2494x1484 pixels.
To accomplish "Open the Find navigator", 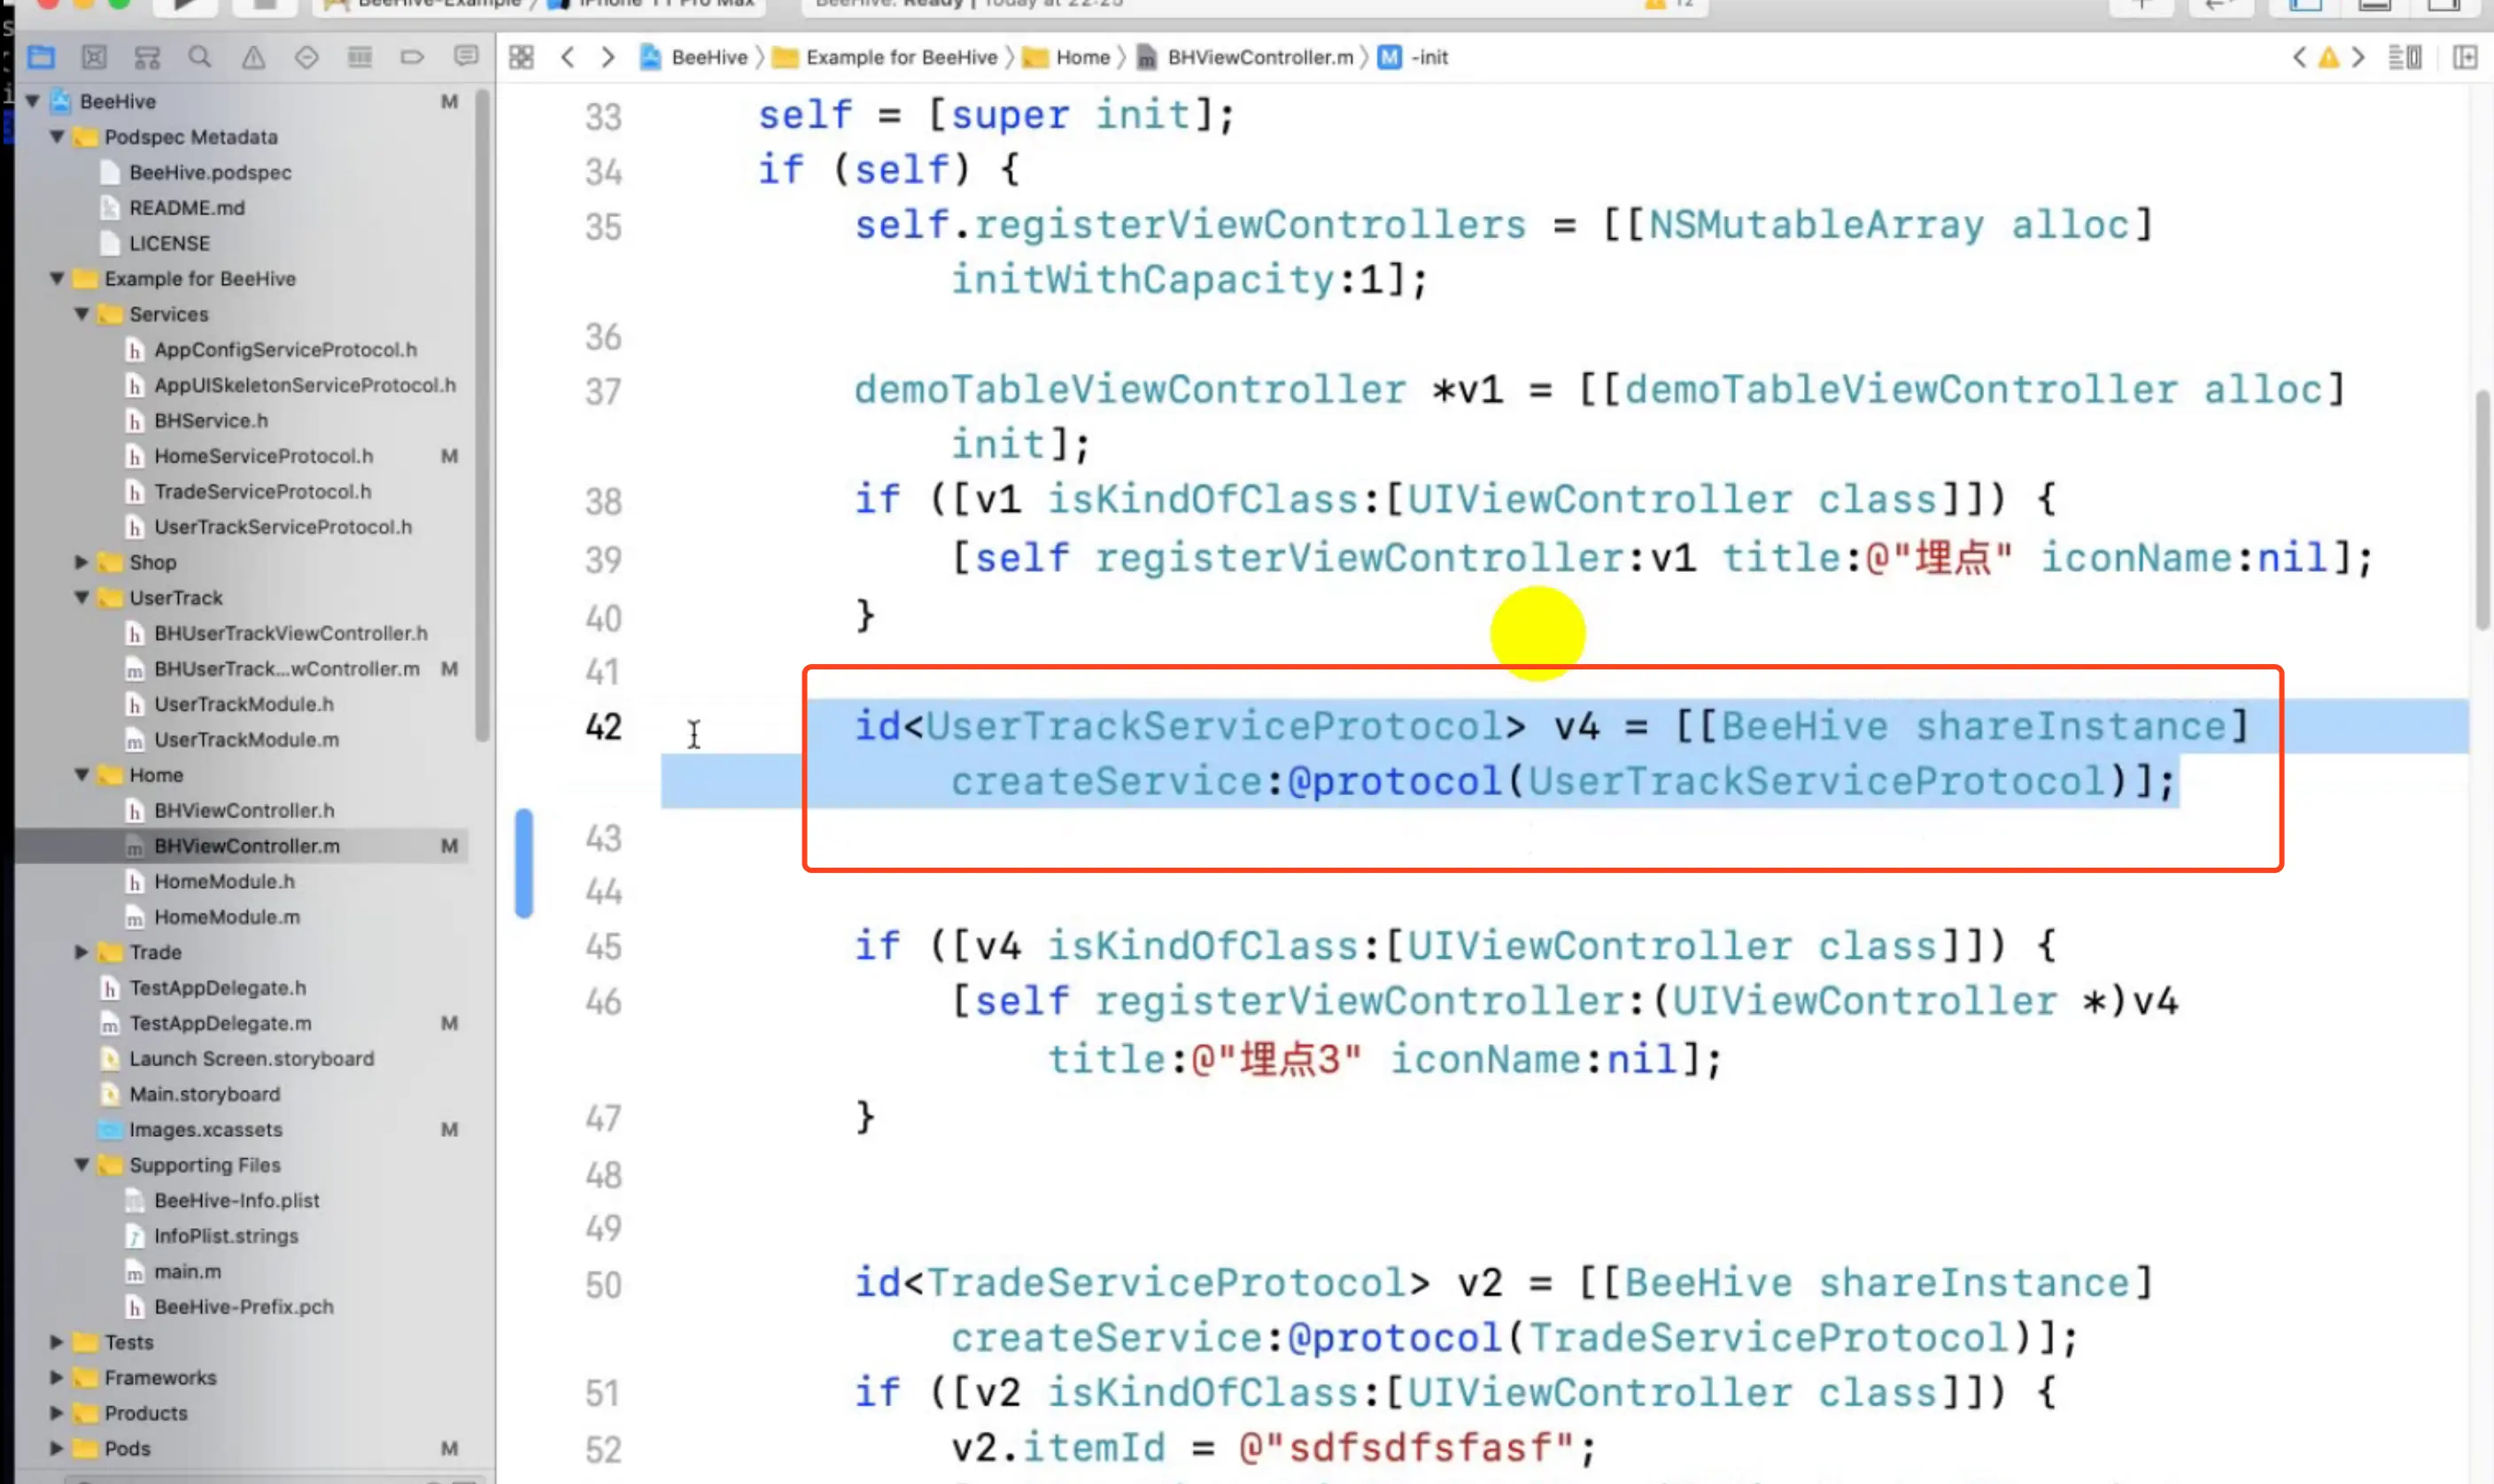I will click(200, 57).
